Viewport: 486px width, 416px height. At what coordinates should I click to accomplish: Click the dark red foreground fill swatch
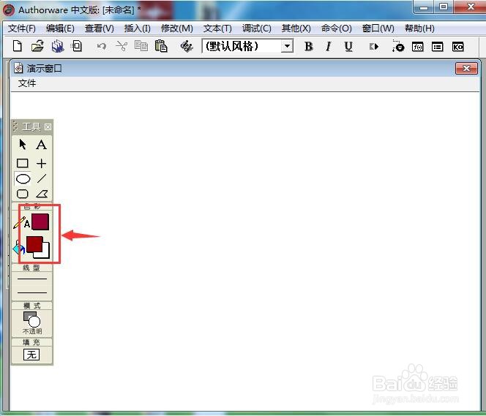pos(34,244)
